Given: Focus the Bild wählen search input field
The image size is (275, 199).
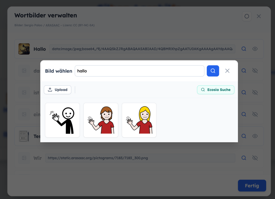Looking at the screenshot, I should point(139,71).
